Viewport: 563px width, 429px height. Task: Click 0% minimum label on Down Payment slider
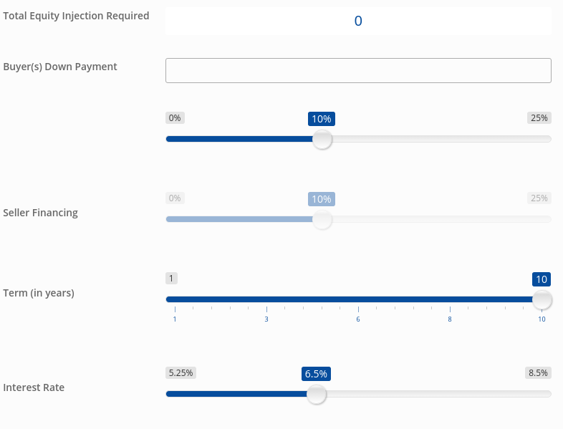pyautogui.click(x=175, y=118)
